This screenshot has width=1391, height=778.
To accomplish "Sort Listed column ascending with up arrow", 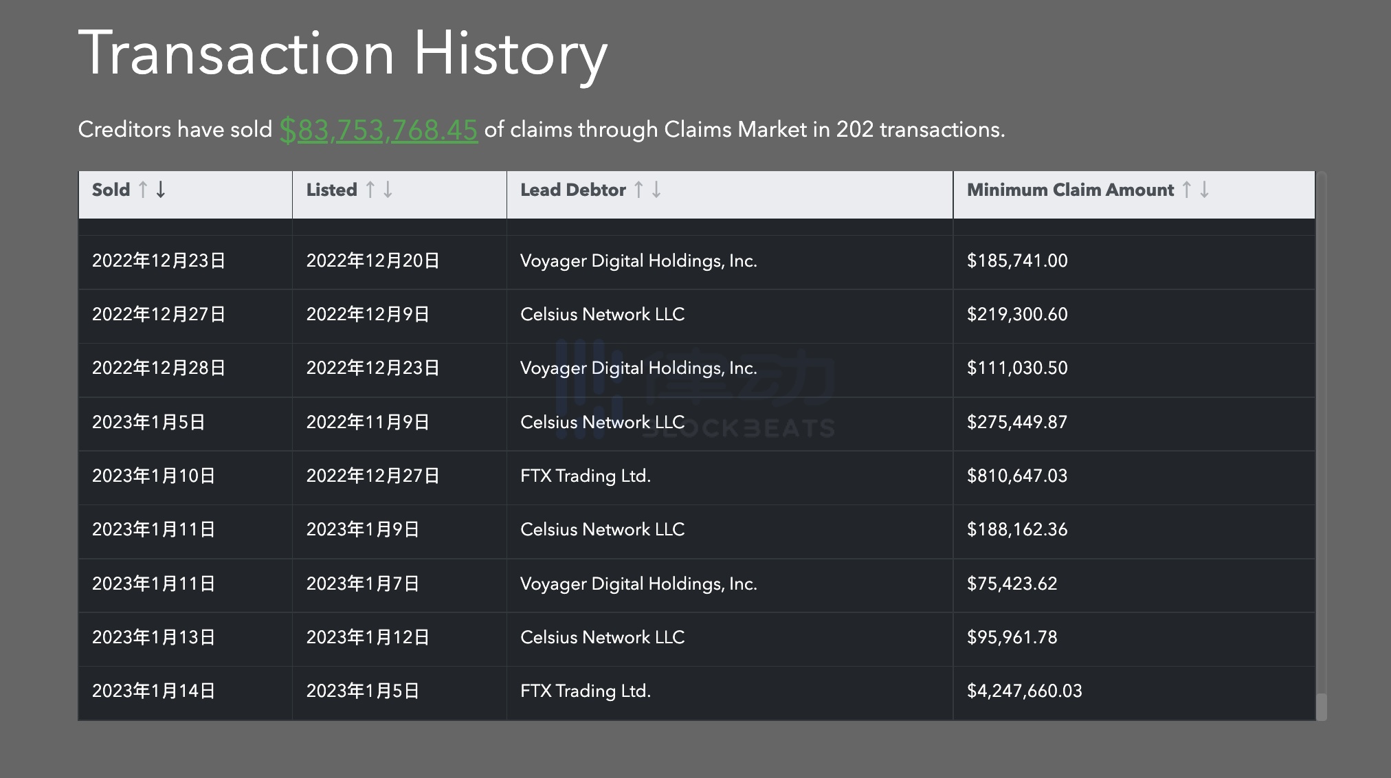I will 370,190.
